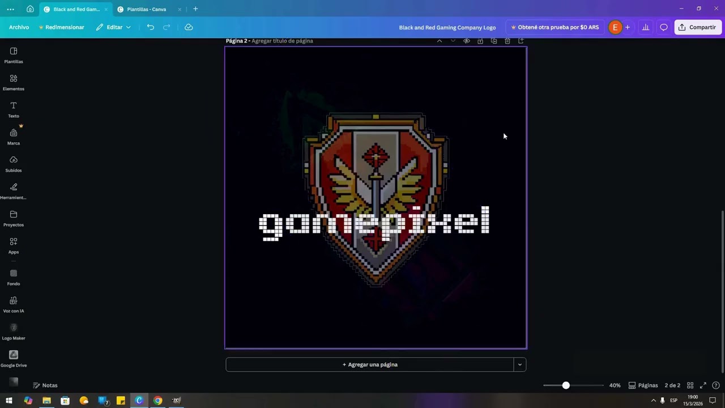Open the Subidos uploads panel
Screen dimensions: 725x408
point(14,164)
